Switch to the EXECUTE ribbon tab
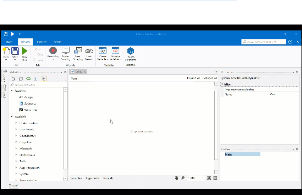The image size is (302, 195). [42, 42]
